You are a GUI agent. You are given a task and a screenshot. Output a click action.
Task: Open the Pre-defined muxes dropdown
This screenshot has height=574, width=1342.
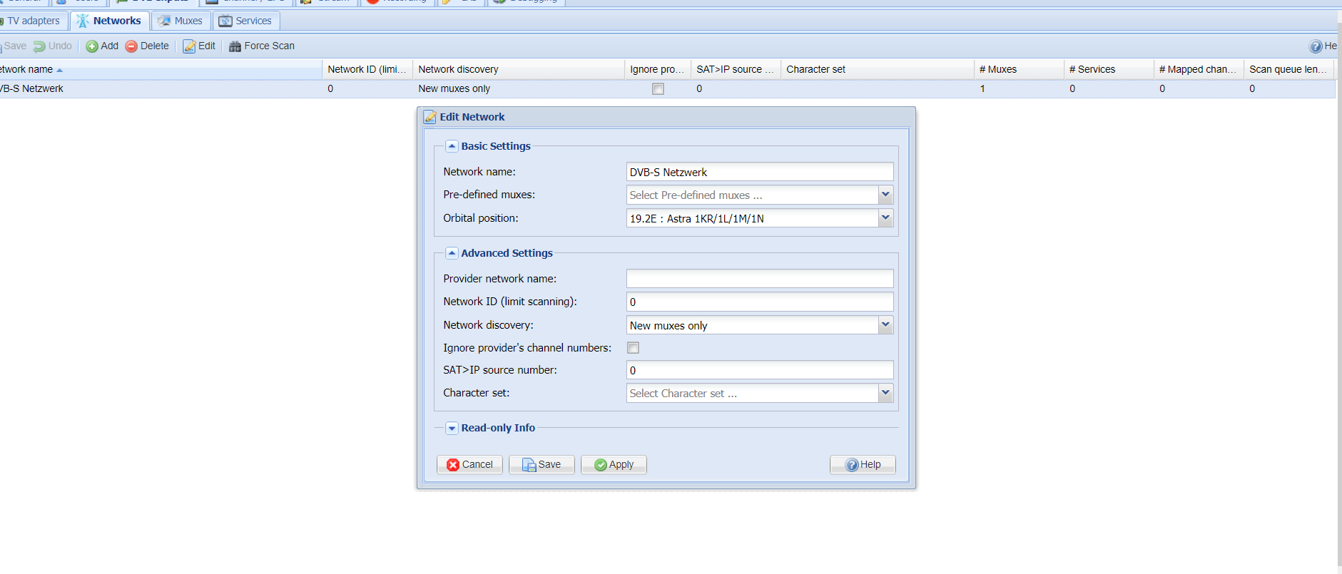[885, 195]
